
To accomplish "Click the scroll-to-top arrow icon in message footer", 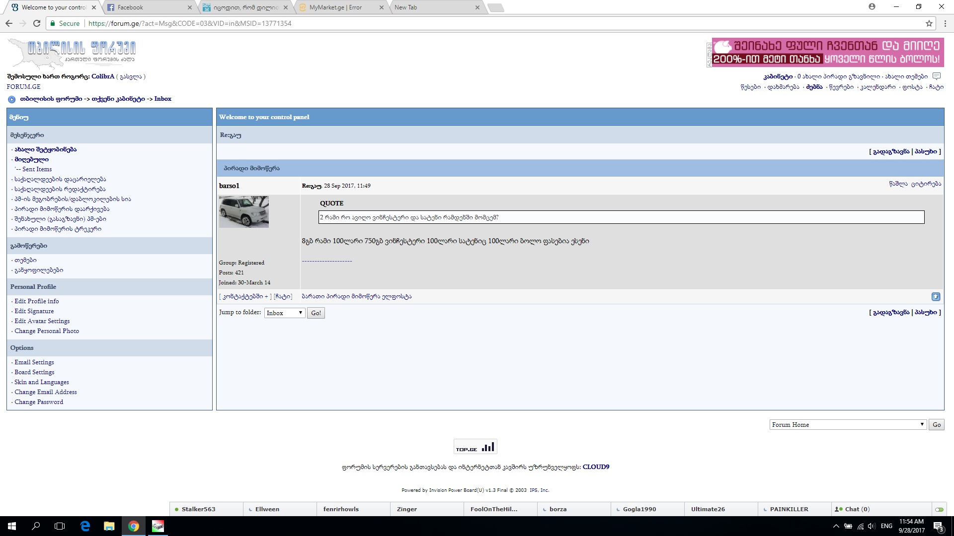I will (936, 297).
